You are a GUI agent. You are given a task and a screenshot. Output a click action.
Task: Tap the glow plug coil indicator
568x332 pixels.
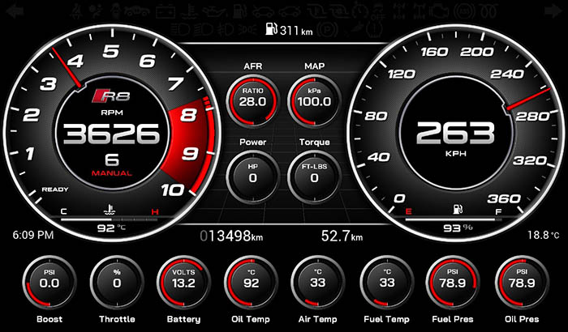[x=488, y=11]
